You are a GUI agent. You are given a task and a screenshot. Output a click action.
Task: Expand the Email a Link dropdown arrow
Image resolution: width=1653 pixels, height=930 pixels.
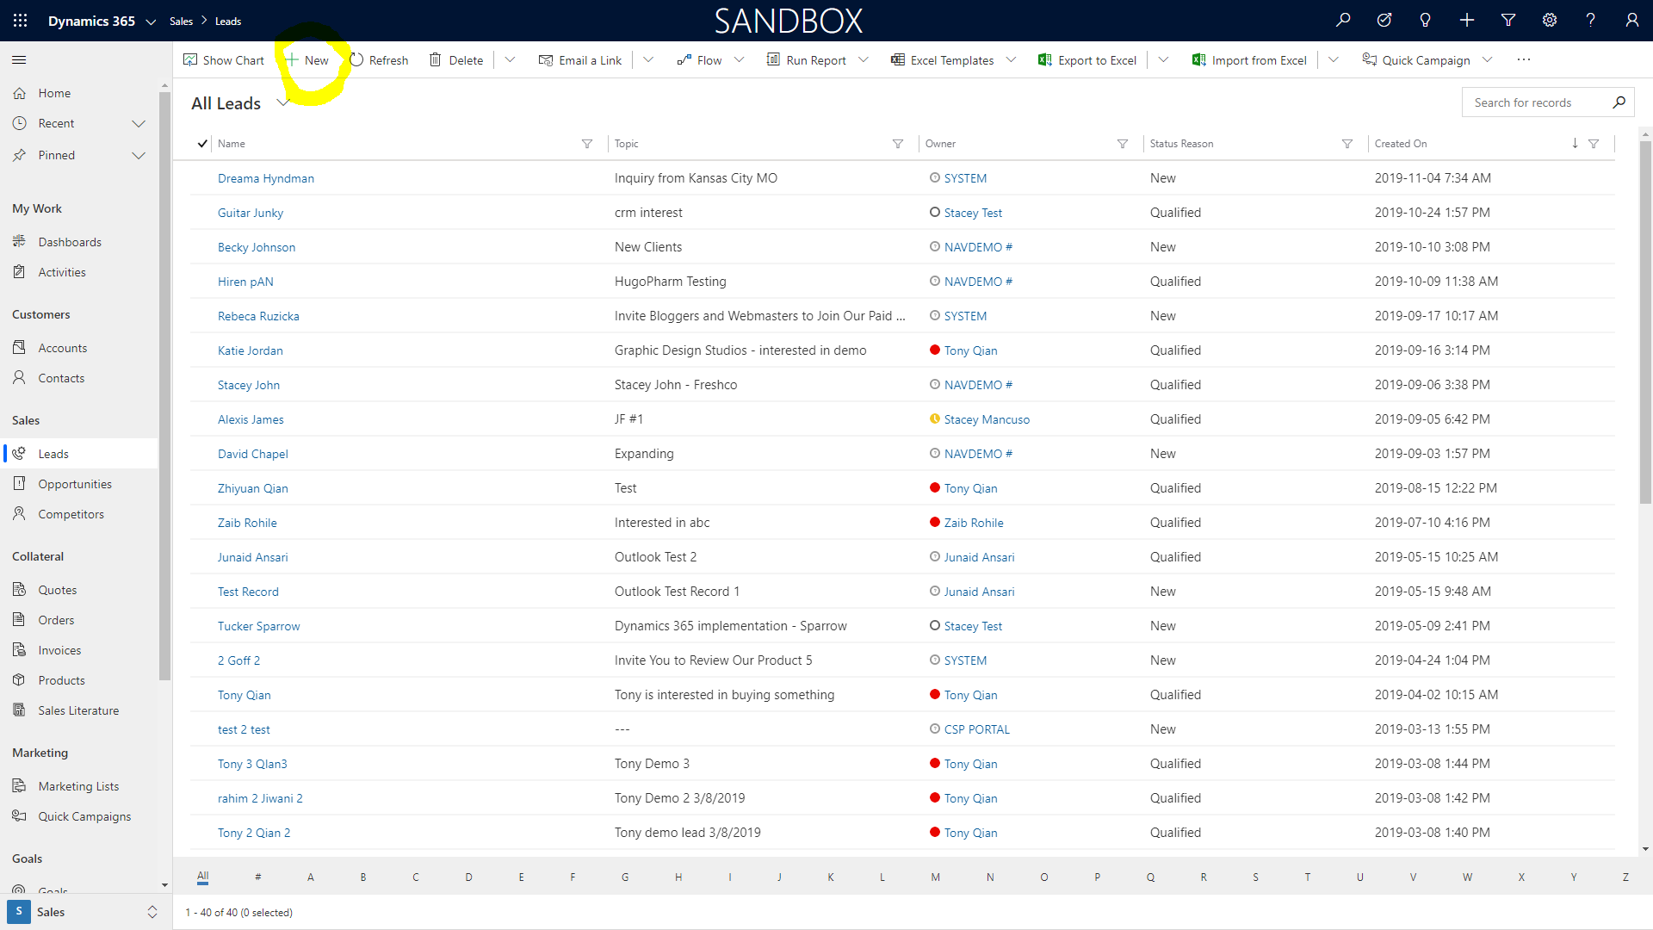pos(648,59)
